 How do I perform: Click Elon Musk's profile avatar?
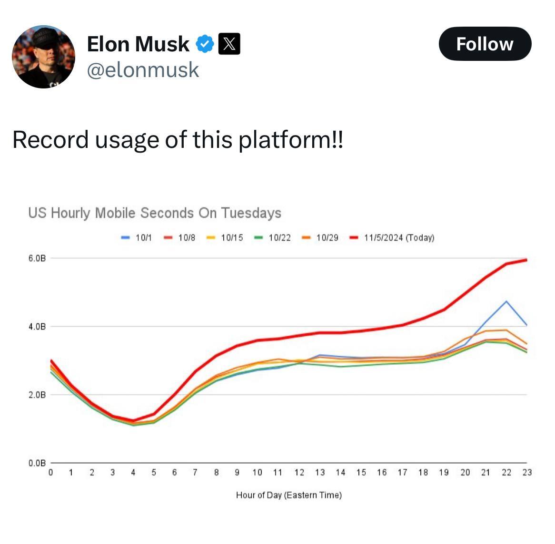pos(43,57)
